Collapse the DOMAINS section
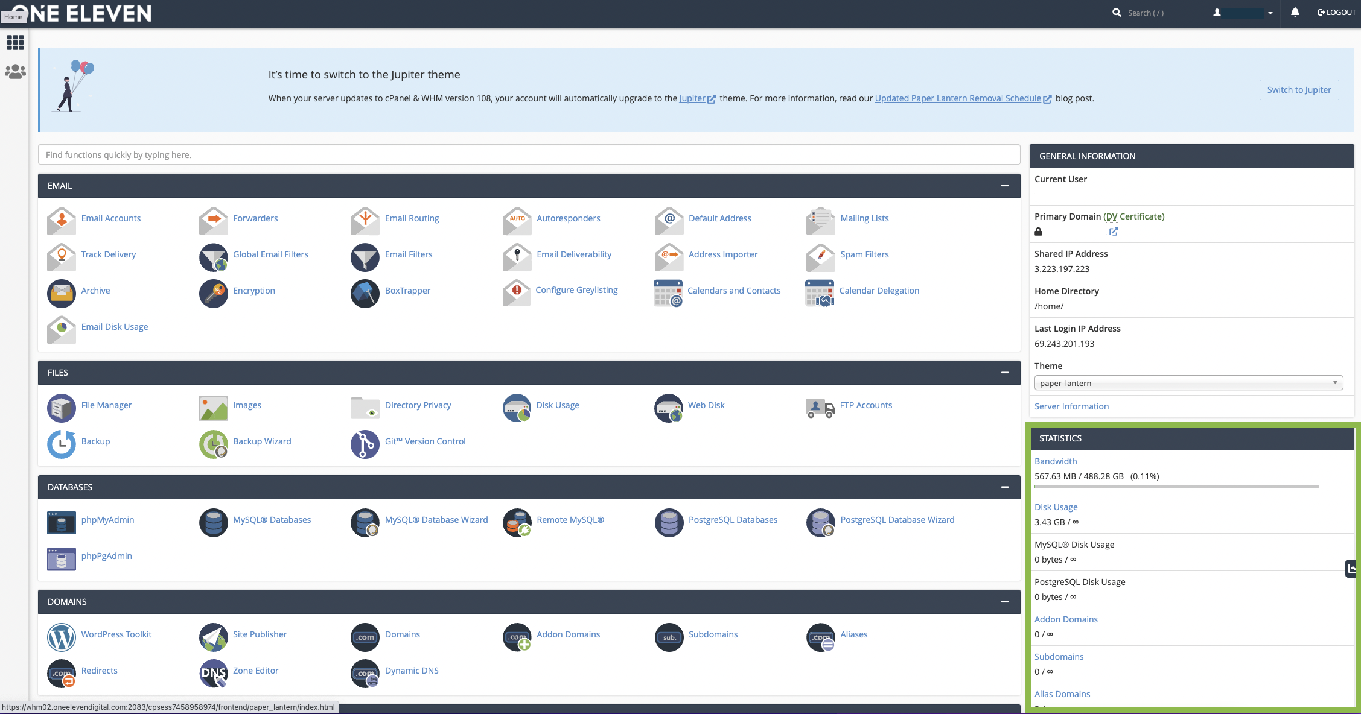The image size is (1361, 714). [1005, 602]
